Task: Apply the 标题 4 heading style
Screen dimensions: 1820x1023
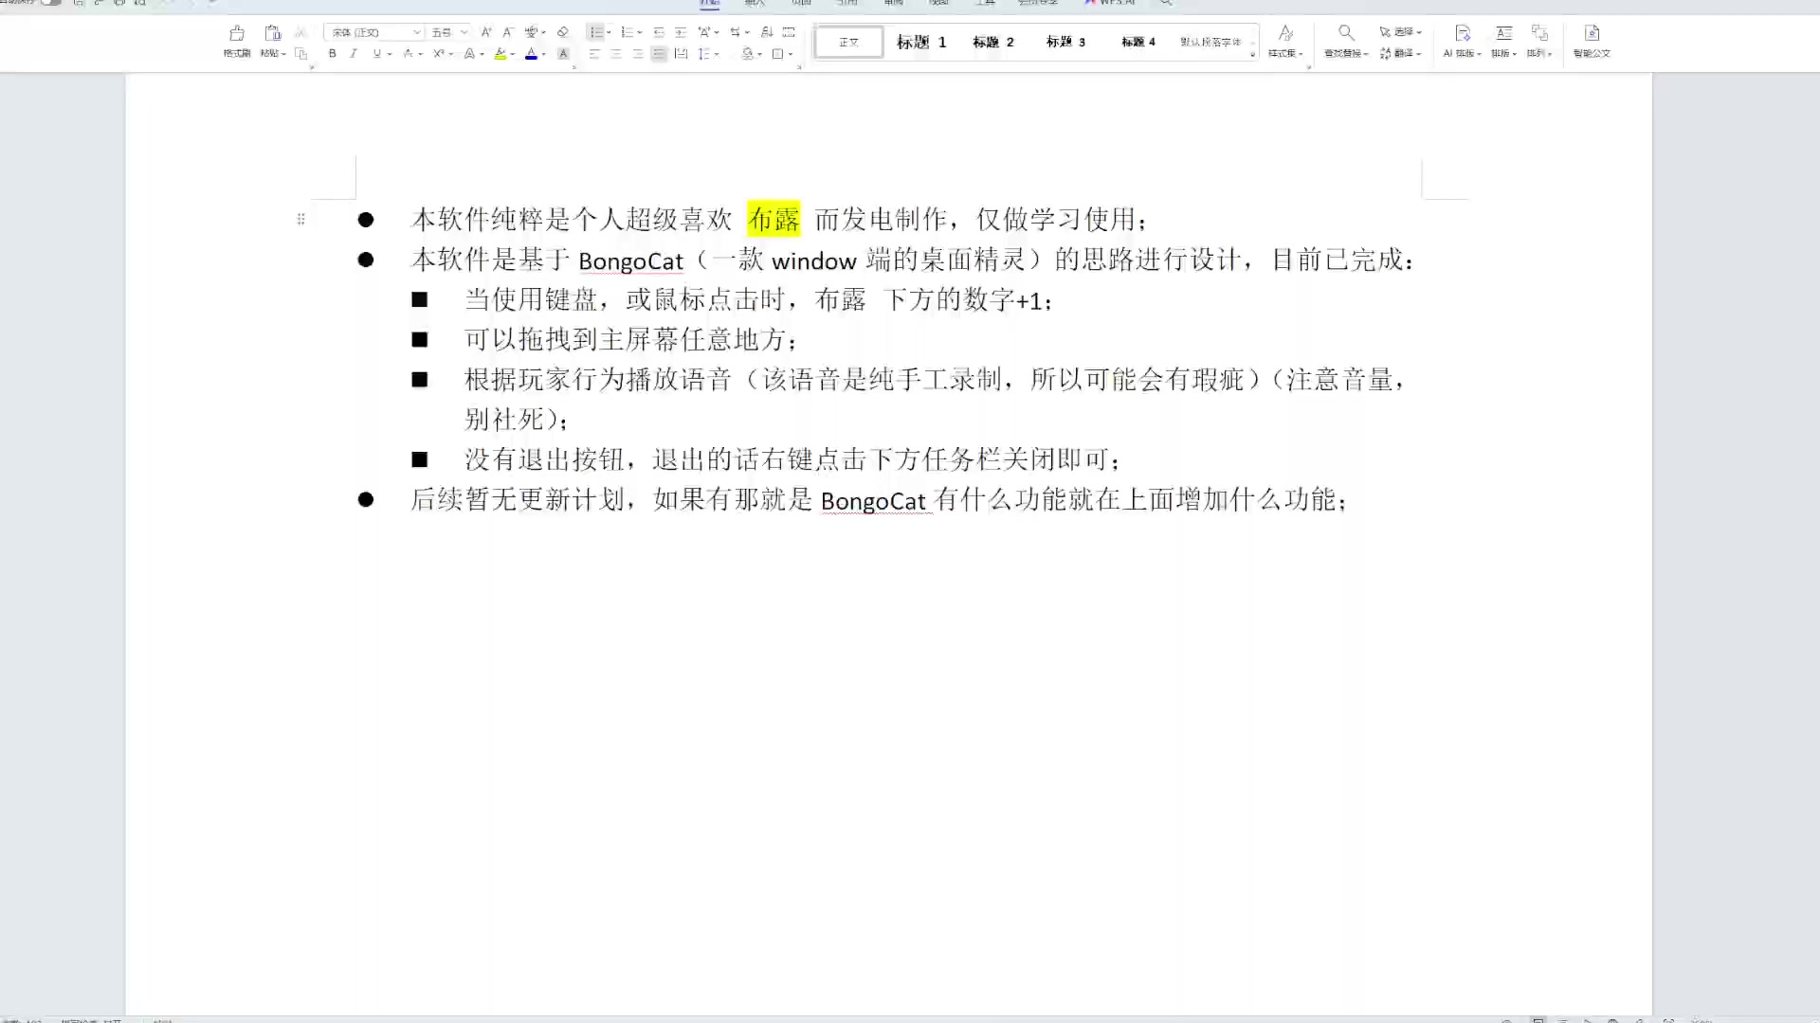Action: 1138,42
